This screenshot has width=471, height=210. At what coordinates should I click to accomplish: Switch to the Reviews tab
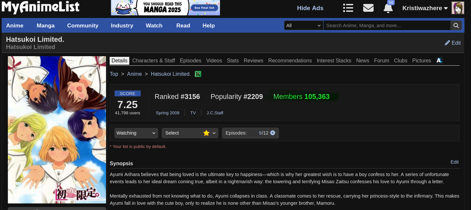(x=254, y=61)
